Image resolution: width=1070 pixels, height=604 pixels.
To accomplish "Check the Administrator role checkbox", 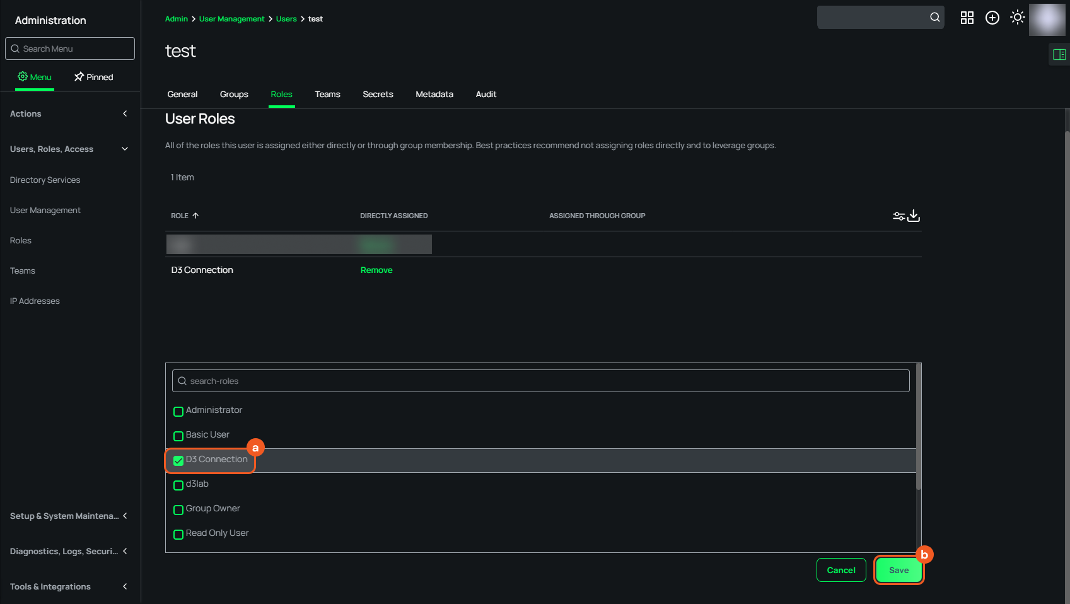I will pyautogui.click(x=178, y=412).
